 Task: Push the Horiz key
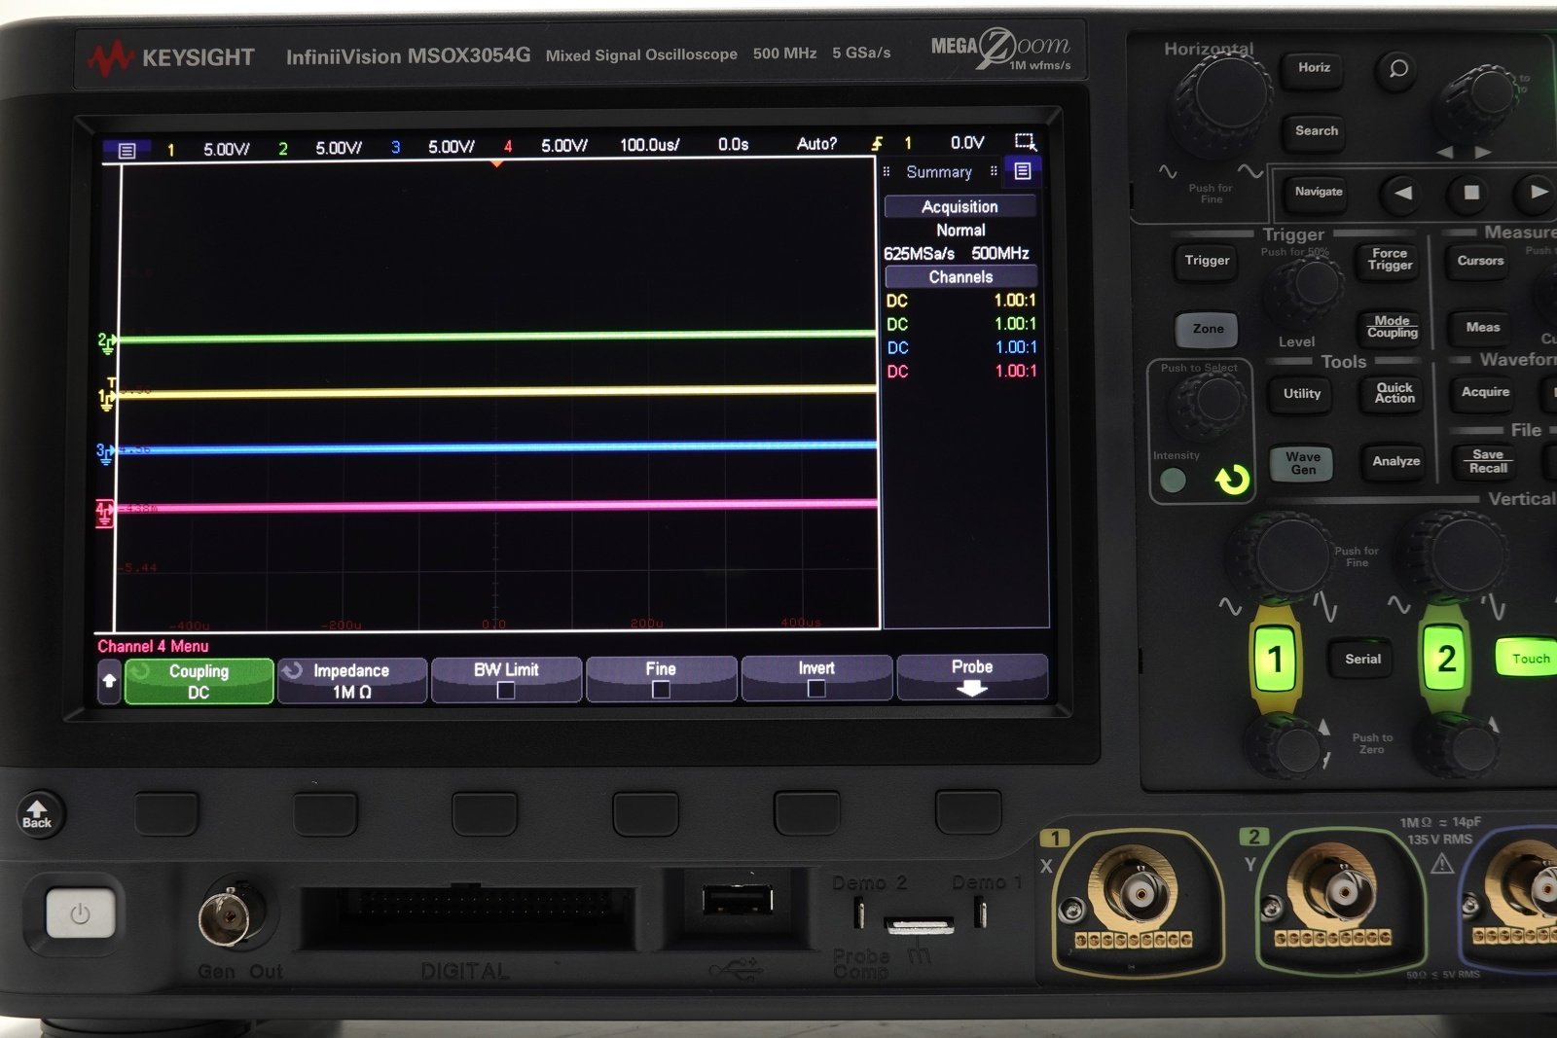(x=1313, y=68)
